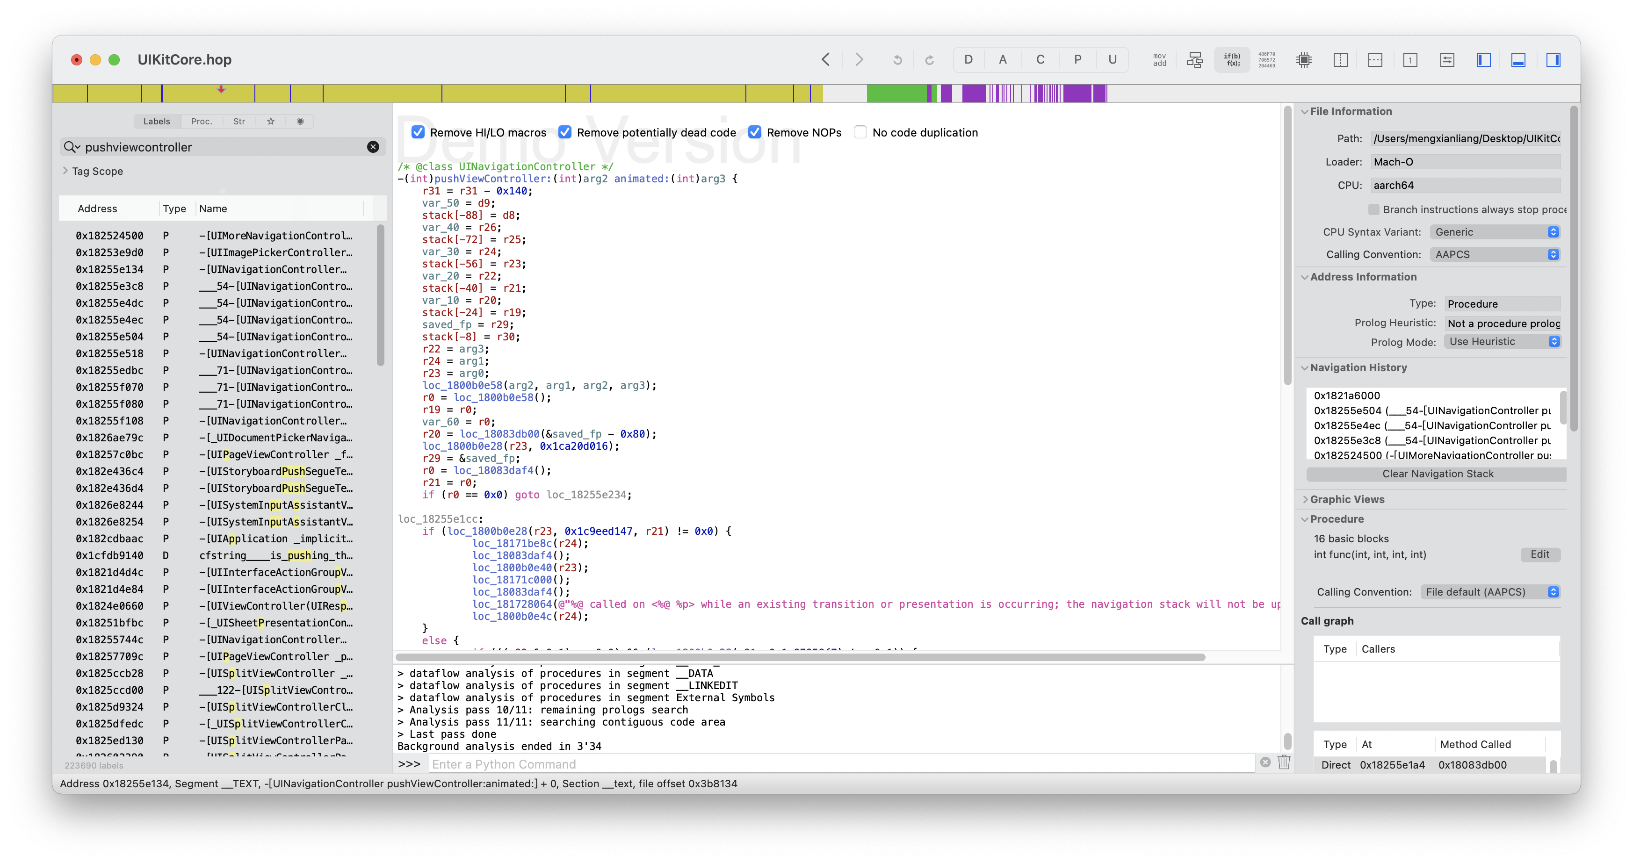1633x863 pixels.
Task: Collapse the Navigation History section
Action: 1305,367
